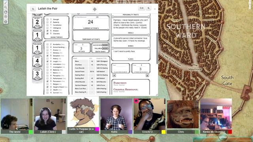Click Curtis 'n Poepaw's magenta color swatch
The image size is (253, 142).
97,129
